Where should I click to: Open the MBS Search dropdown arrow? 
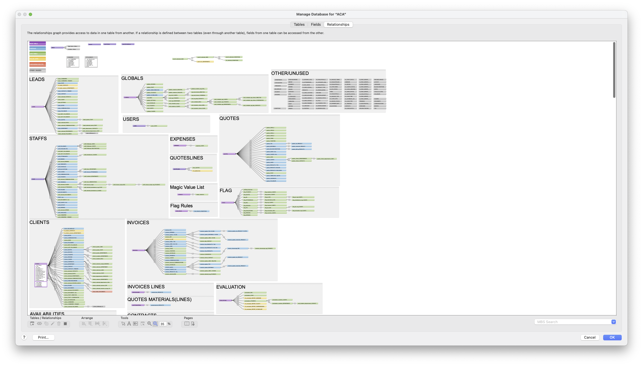pos(613,322)
